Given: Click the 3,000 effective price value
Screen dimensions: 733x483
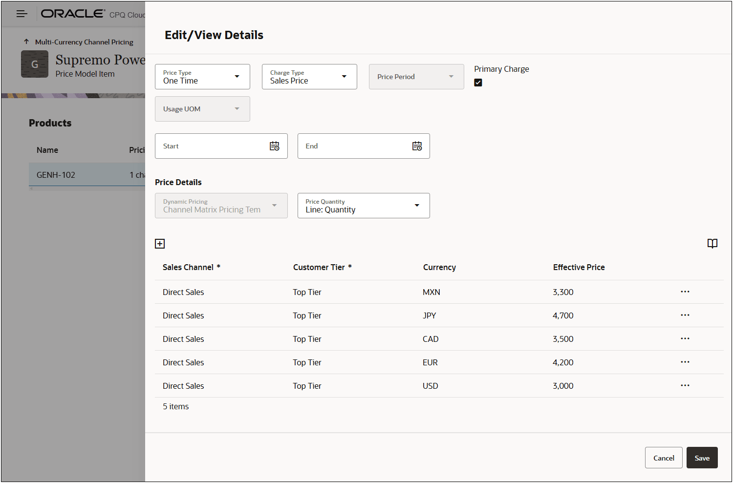Looking at the screenshot, I should (563, 386).
